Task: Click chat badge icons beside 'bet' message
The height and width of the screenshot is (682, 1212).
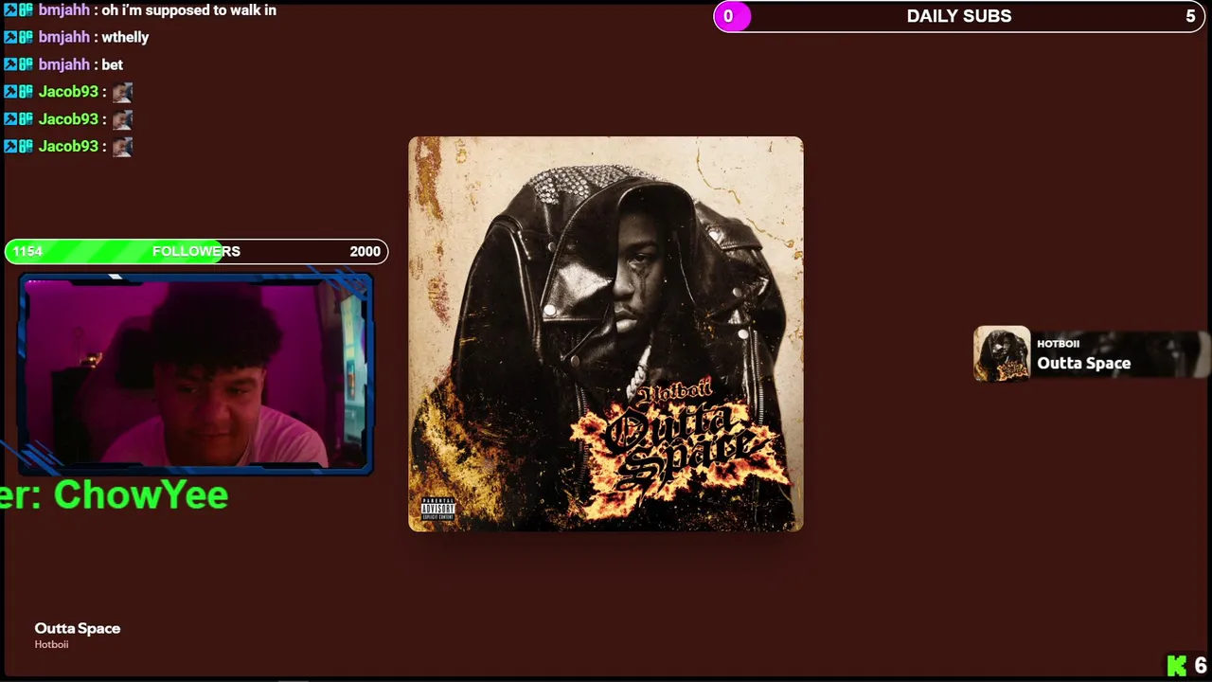Action: click(x=18, y=64)
